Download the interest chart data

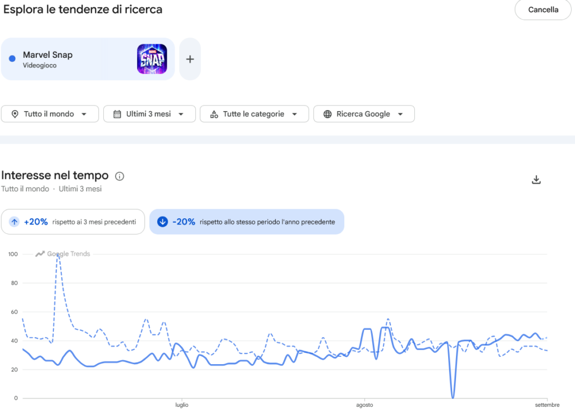pyautogui.click(x=536, y=180)
